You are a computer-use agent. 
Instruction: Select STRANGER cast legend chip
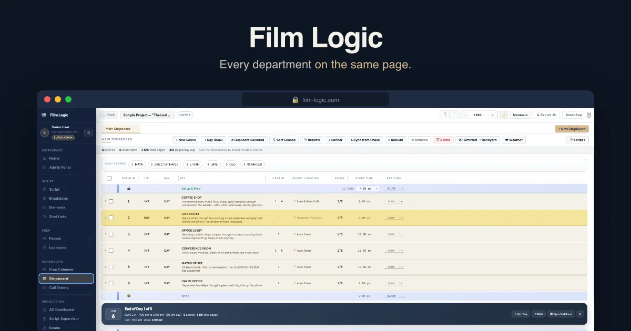coord(252,164)
